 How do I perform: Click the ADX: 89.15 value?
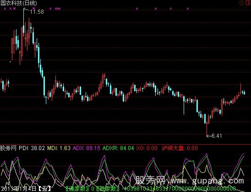pyautogui.click(x=87, y=148)
